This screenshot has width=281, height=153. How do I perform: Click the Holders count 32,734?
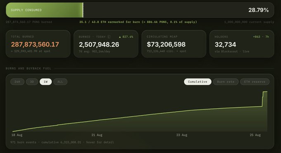click(226, 45)
